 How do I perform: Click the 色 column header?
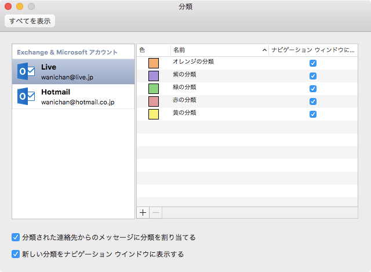tap(153, 50)
